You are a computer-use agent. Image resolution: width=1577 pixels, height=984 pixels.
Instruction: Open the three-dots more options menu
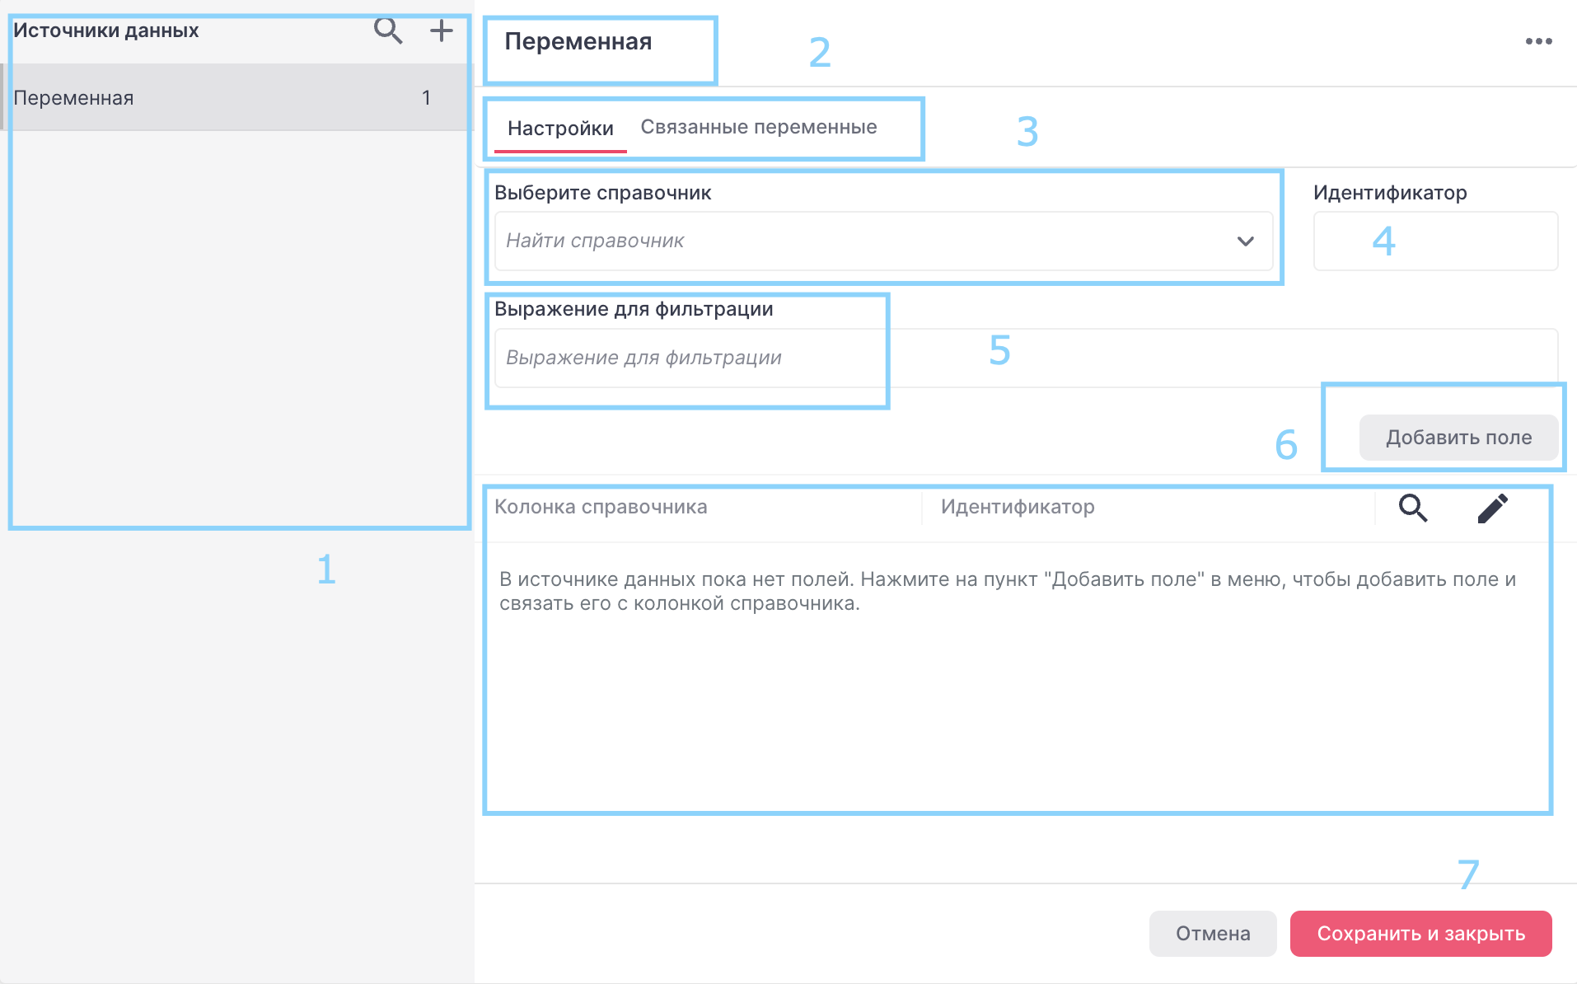(1538, 41)
